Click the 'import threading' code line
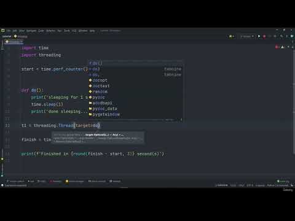This screenshot has width=295, height=221. (x=41, y=55)
